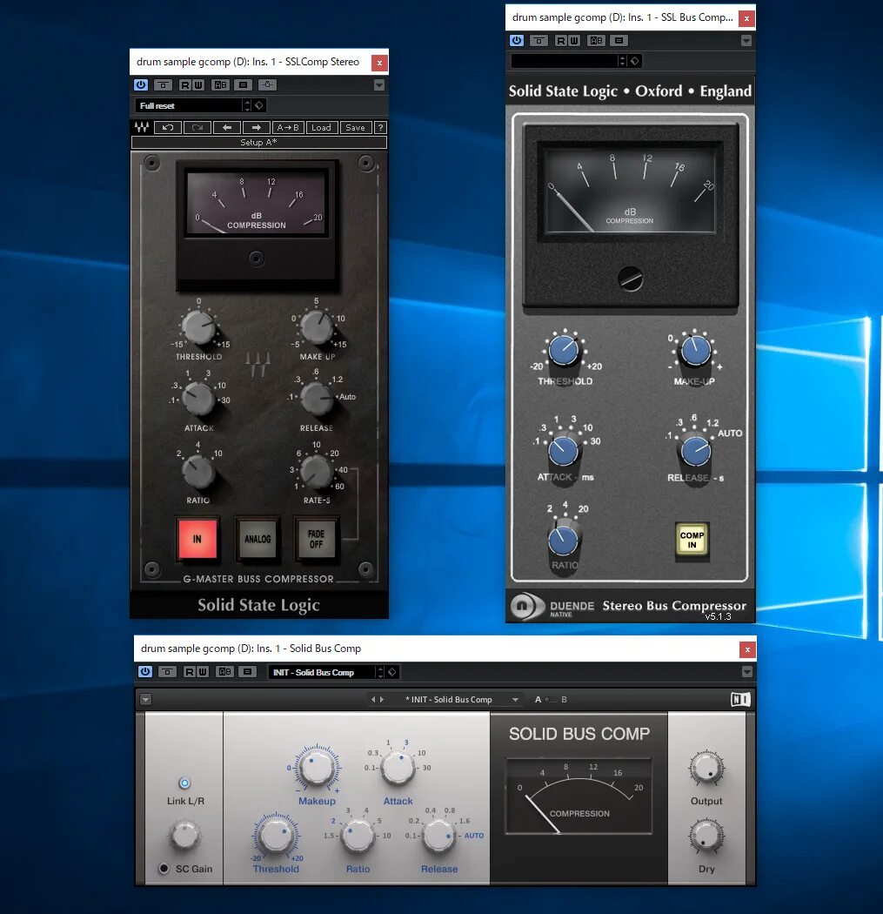Open the context dropdown arrow in SSL Bus Comp header
This screenshot has width=883, height=914.
coord(746,41)
